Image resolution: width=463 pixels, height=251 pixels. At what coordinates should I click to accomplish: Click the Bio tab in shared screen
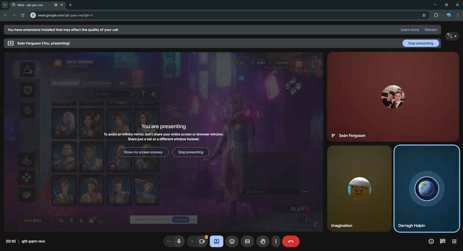click(123, 83)
